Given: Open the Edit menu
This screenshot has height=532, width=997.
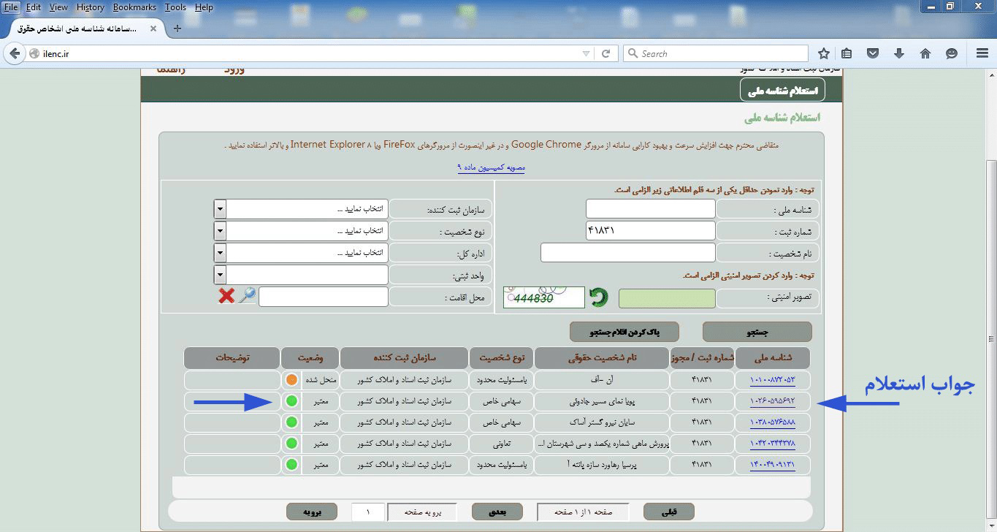Looking at the screenshot, I should point(34,7).
